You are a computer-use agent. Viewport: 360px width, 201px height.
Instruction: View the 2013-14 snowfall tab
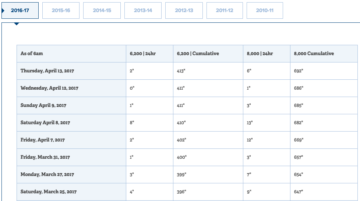click(143, 11)
